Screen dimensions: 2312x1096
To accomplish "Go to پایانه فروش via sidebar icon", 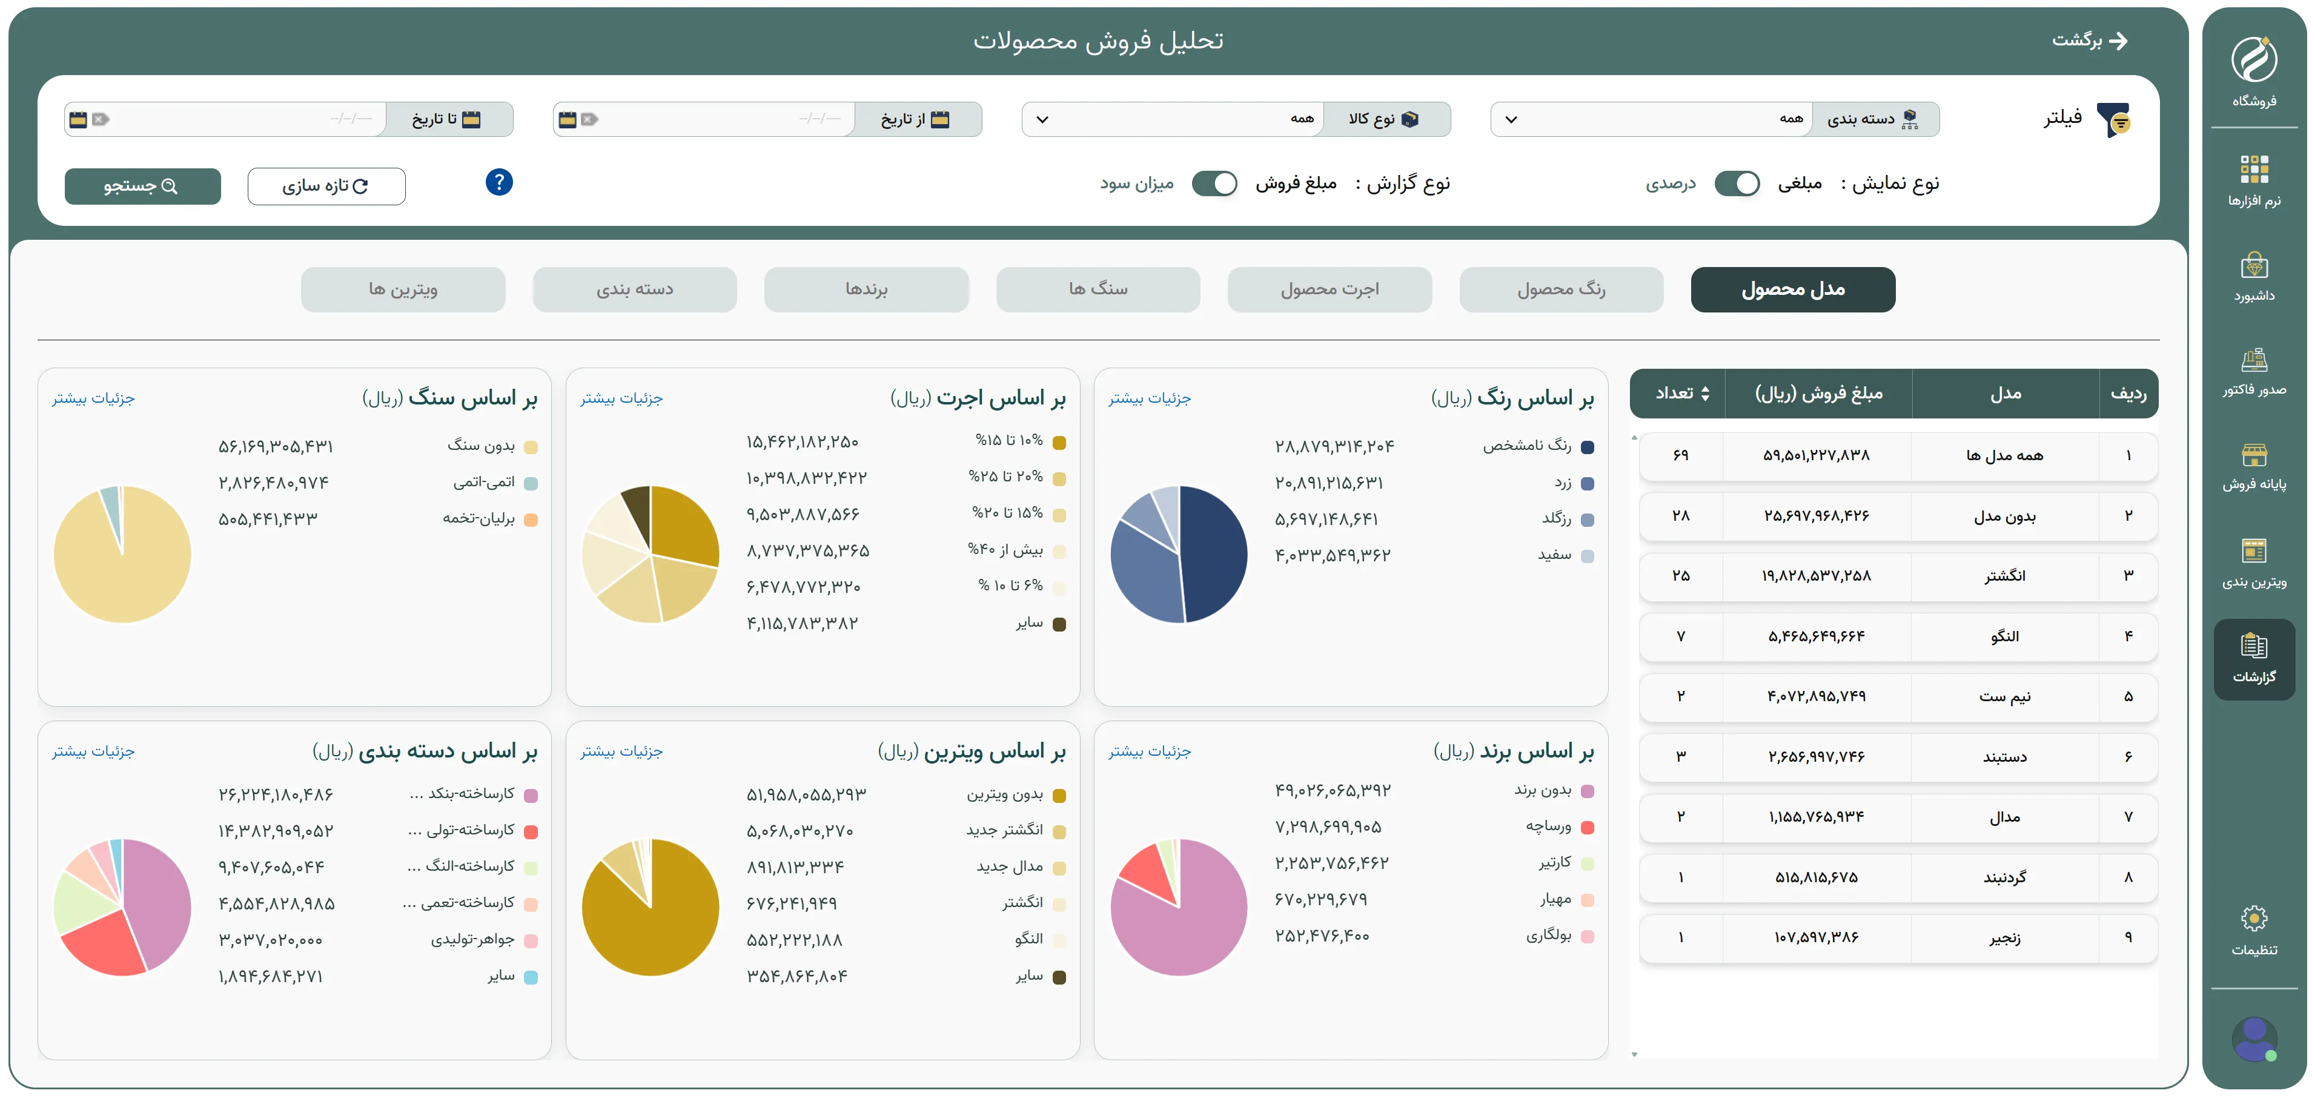I will [x=2256, y=471].
